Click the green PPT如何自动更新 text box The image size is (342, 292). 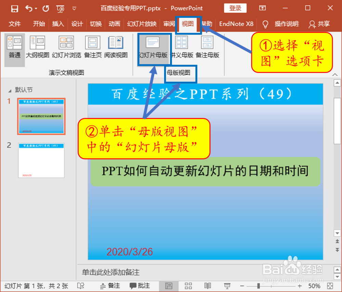(206, 172)
